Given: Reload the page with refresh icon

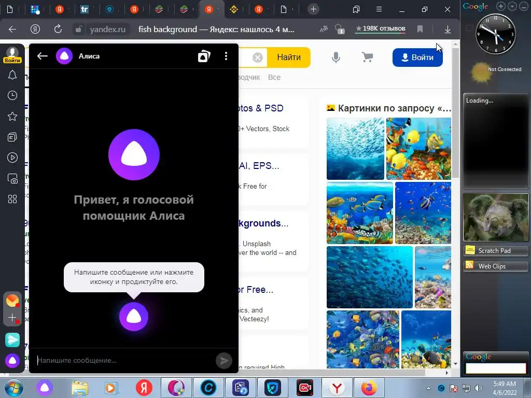Looking at the screenshot, I should pos(58,29).
